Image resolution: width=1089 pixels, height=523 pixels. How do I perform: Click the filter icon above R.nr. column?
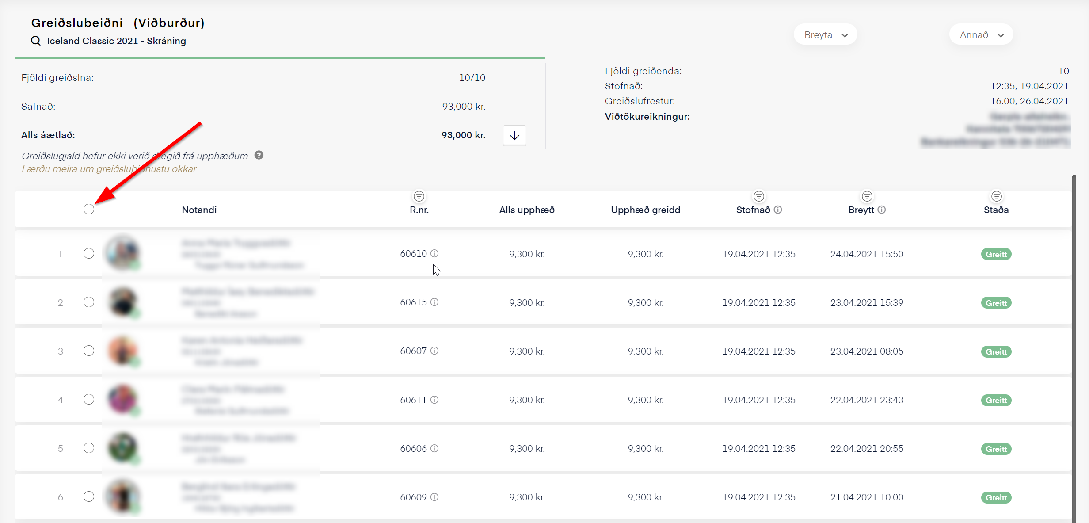click(x=419, y=196)
